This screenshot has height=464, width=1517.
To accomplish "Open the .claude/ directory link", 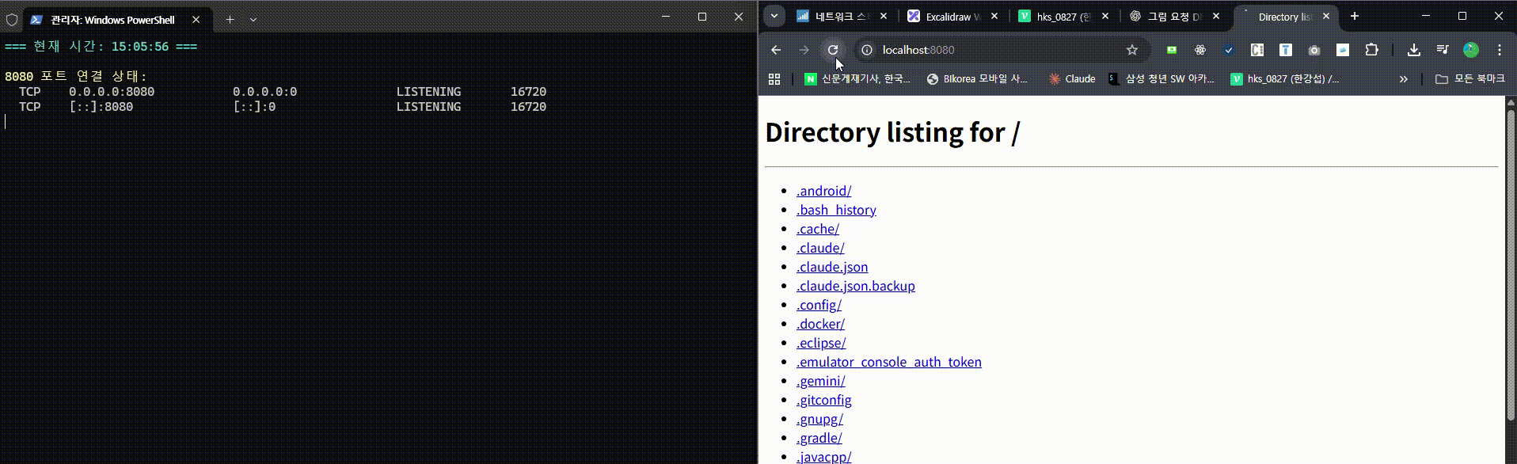I will coord(820,248).
